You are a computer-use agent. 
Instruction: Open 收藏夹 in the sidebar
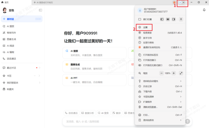tap(22, 89)
